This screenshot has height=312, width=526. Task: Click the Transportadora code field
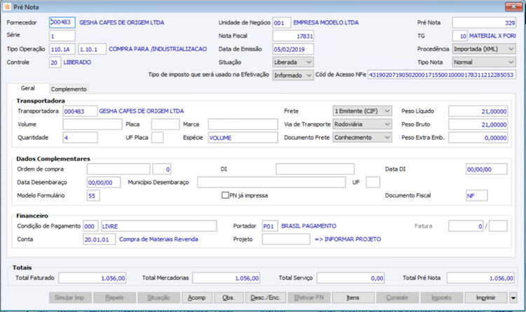(x=80, y=111)
